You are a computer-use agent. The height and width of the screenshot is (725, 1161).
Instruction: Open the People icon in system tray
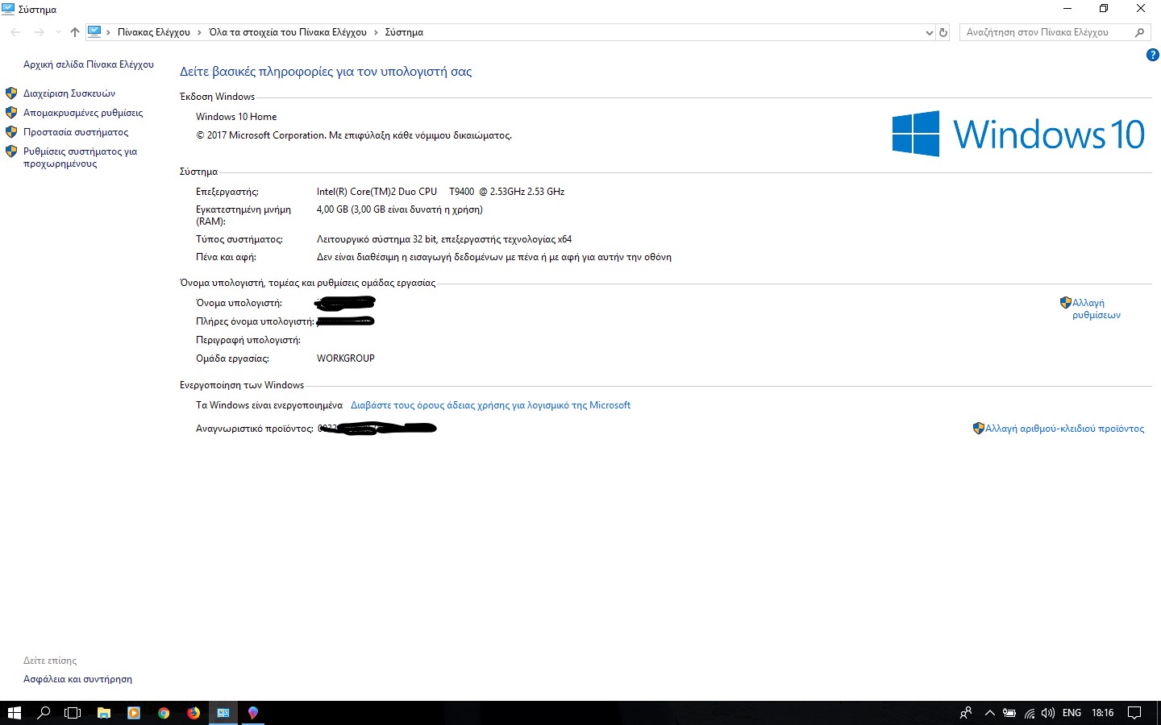point(966,713)
